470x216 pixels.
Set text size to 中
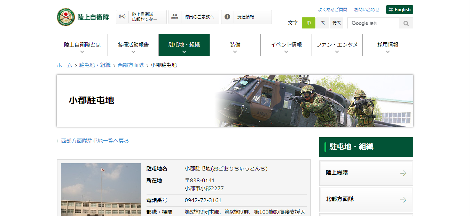pyautogui.click(x=308, y=23)
